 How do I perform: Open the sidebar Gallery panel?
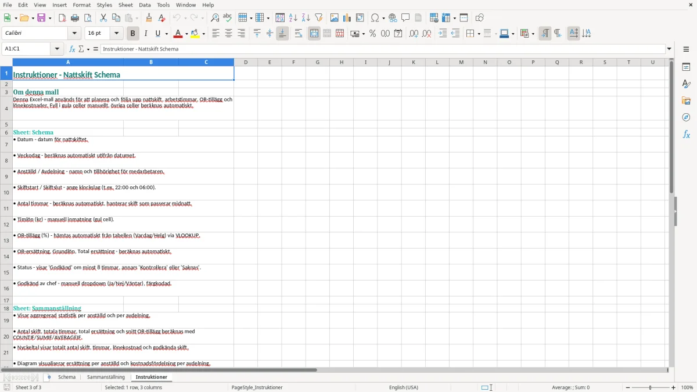point(686,100)
